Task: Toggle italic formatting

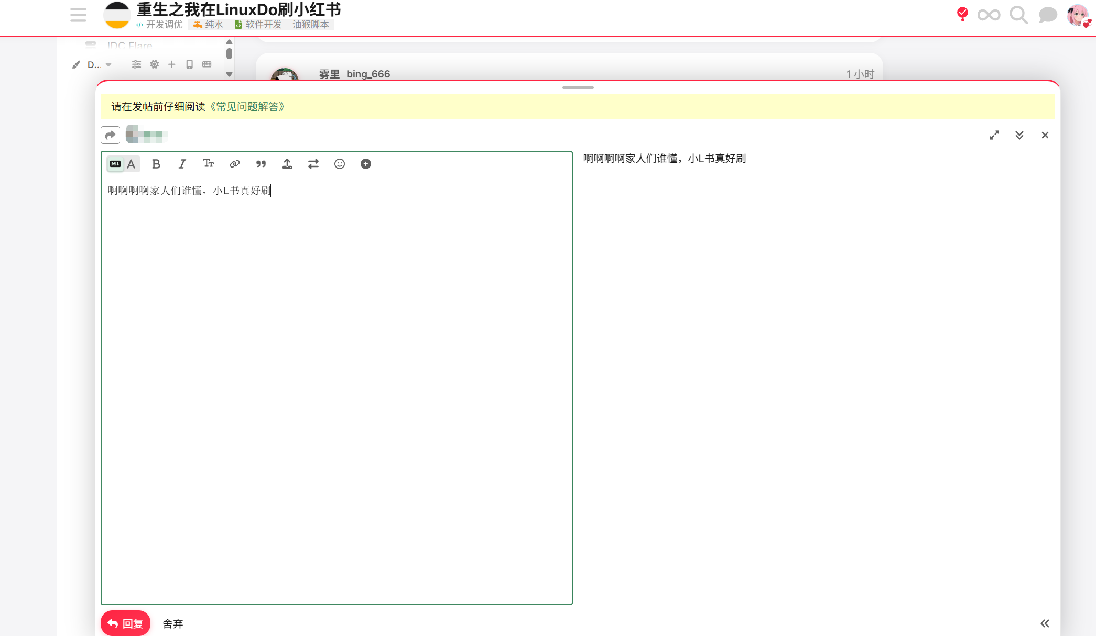Action: pos(182,164)
